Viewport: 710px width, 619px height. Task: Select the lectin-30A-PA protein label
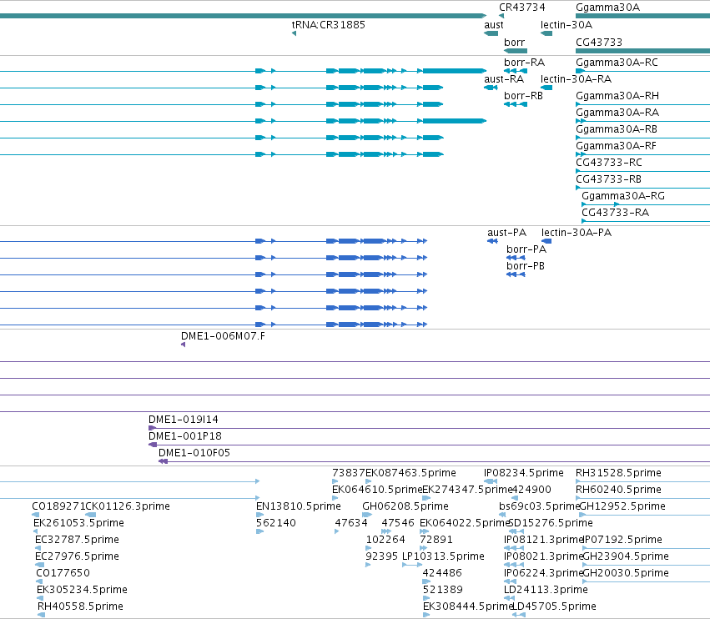click(x=577, y=233)
